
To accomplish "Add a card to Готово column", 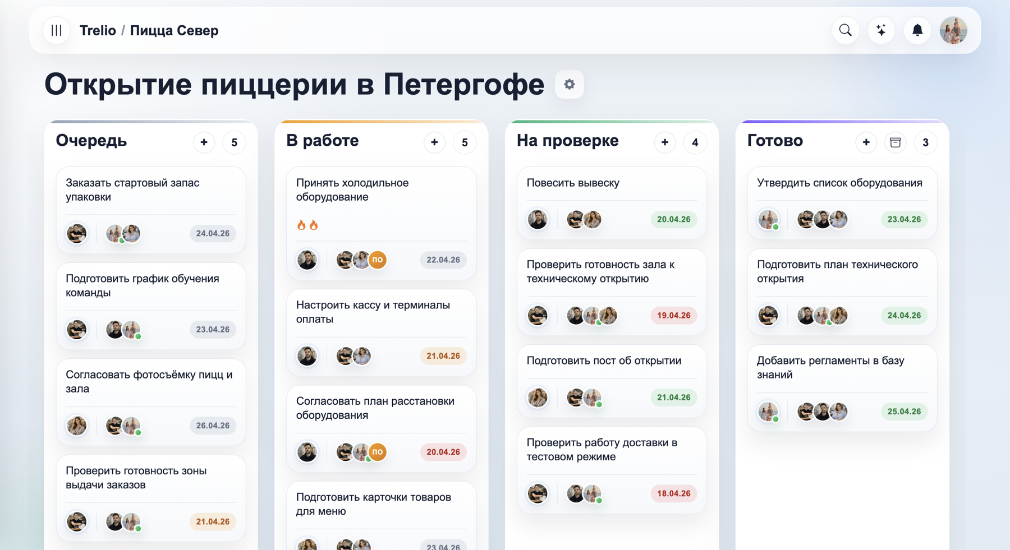I will 866,142.
